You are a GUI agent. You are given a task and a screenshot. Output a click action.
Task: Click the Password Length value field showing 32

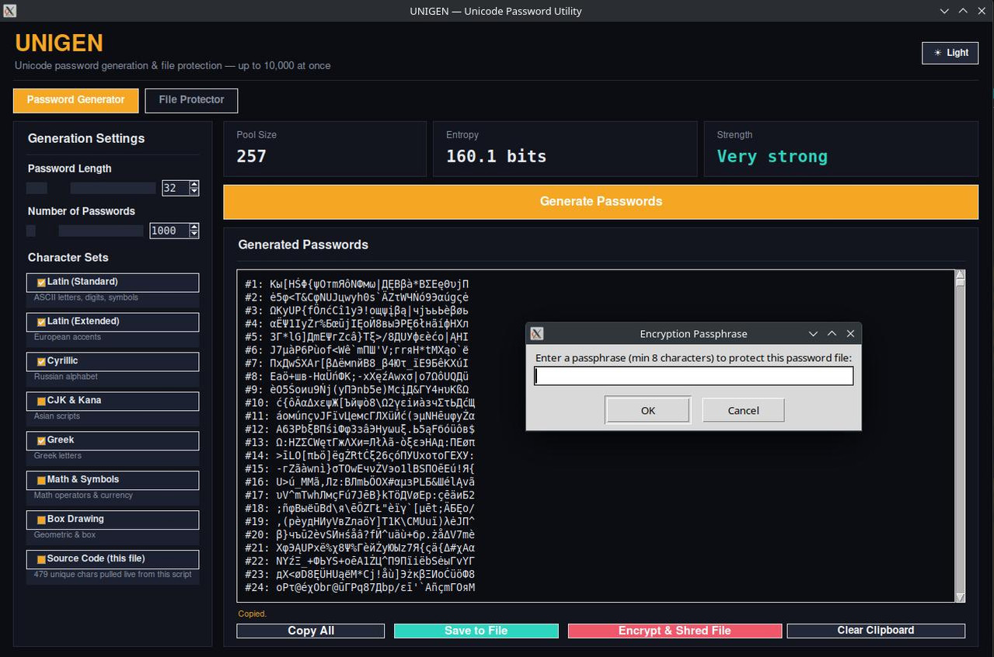tap(176, 188)
